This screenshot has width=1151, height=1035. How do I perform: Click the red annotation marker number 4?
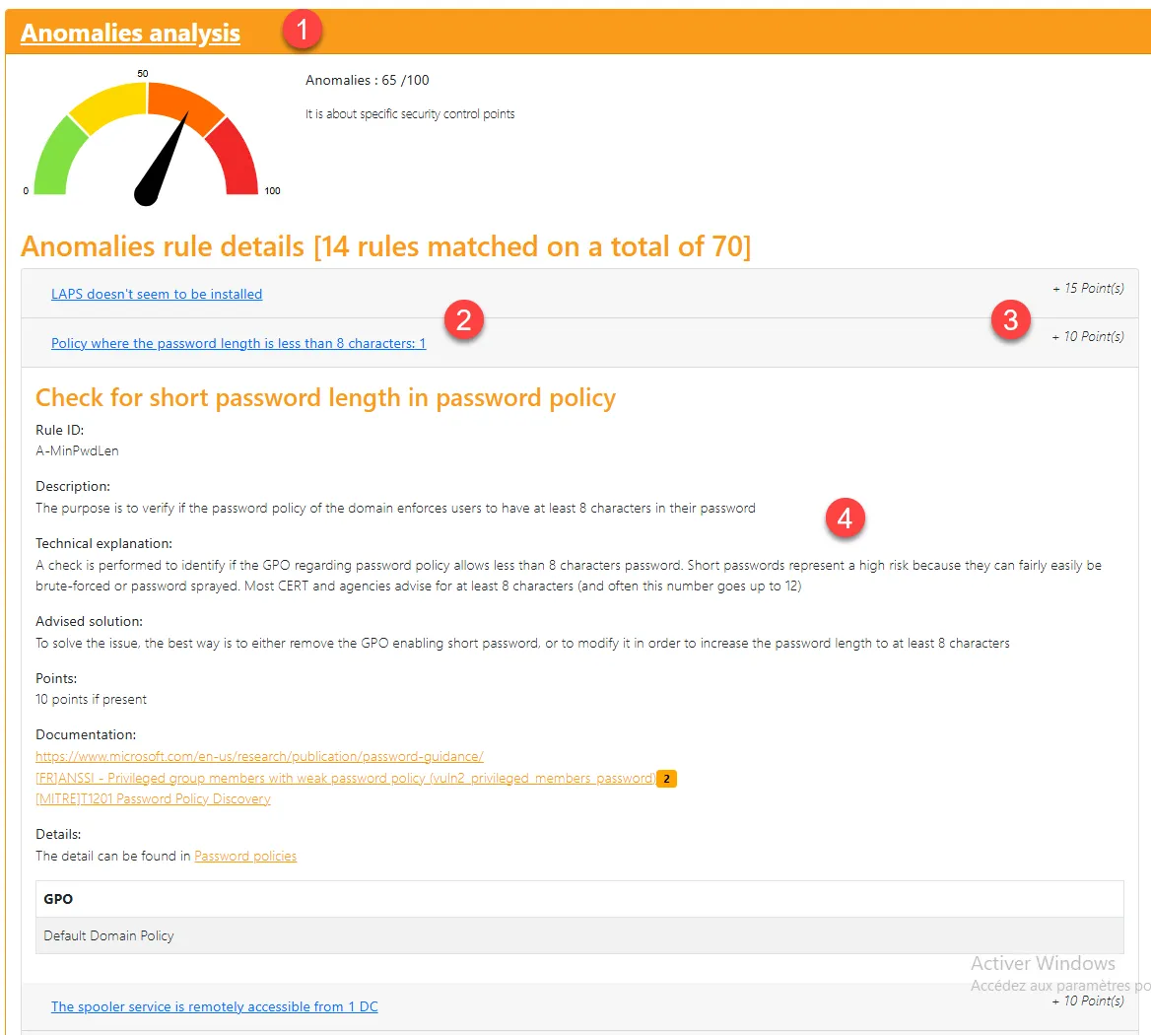point(845,517)
